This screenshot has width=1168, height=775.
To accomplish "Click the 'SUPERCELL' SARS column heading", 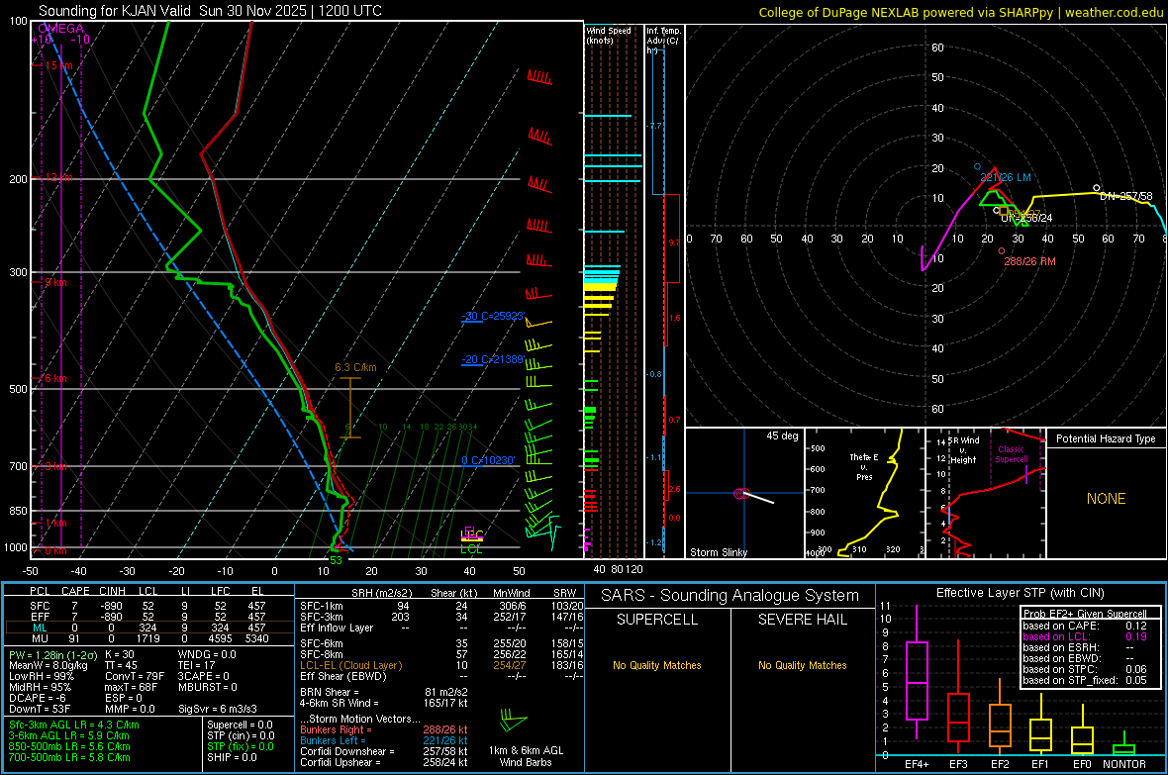I will point(657,620).
